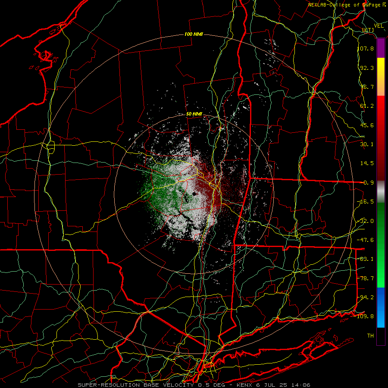388x388 pixels.
Task: Select the -32.0 velocity scale value
Action: point(366,221)
